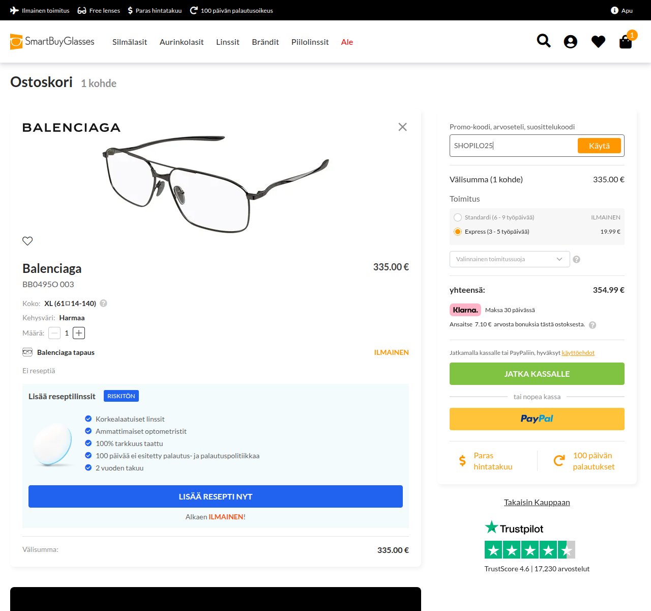The image size is (651, 611).
Task: Open the Ale sale menu
Action: [347, 42]
